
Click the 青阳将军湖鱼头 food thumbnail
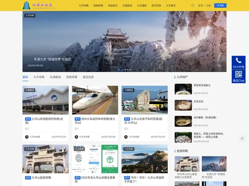tap(183, 89)
